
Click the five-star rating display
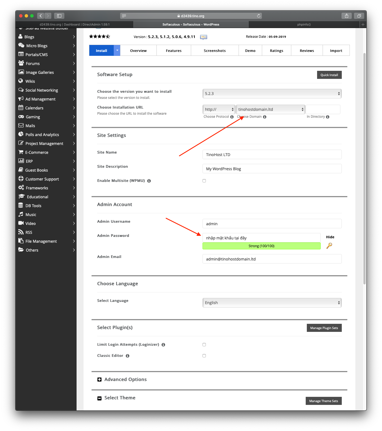point(100,36)
